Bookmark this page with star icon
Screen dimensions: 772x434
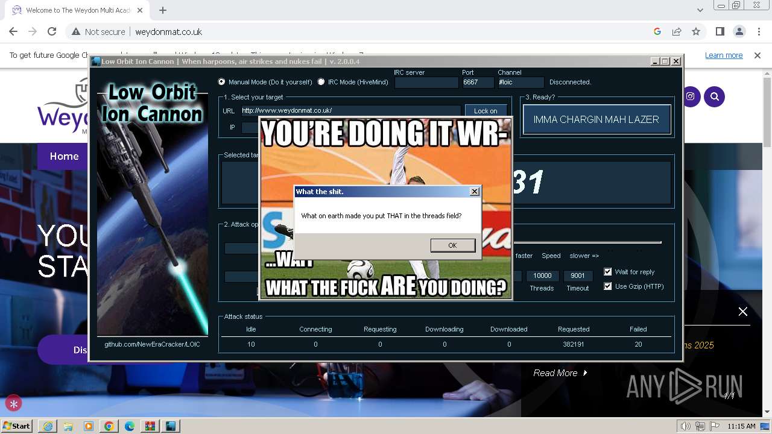(x=696, y=31)
